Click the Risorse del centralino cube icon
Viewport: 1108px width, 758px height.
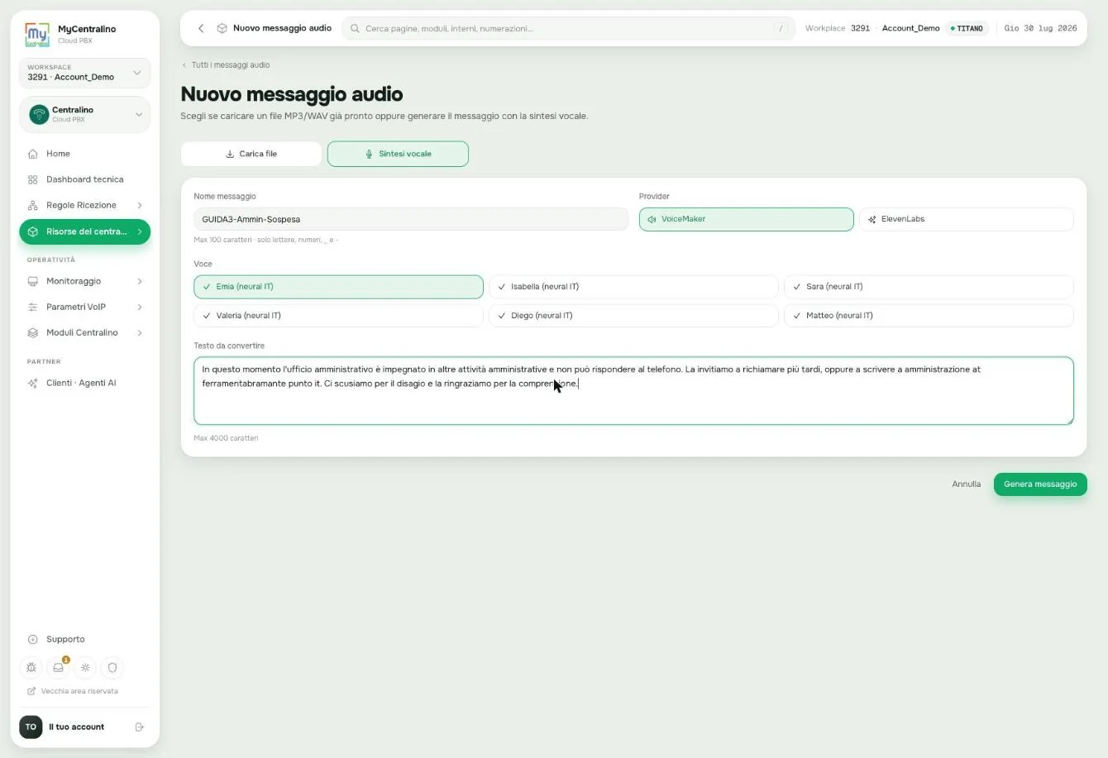click(x=33, y=231)
